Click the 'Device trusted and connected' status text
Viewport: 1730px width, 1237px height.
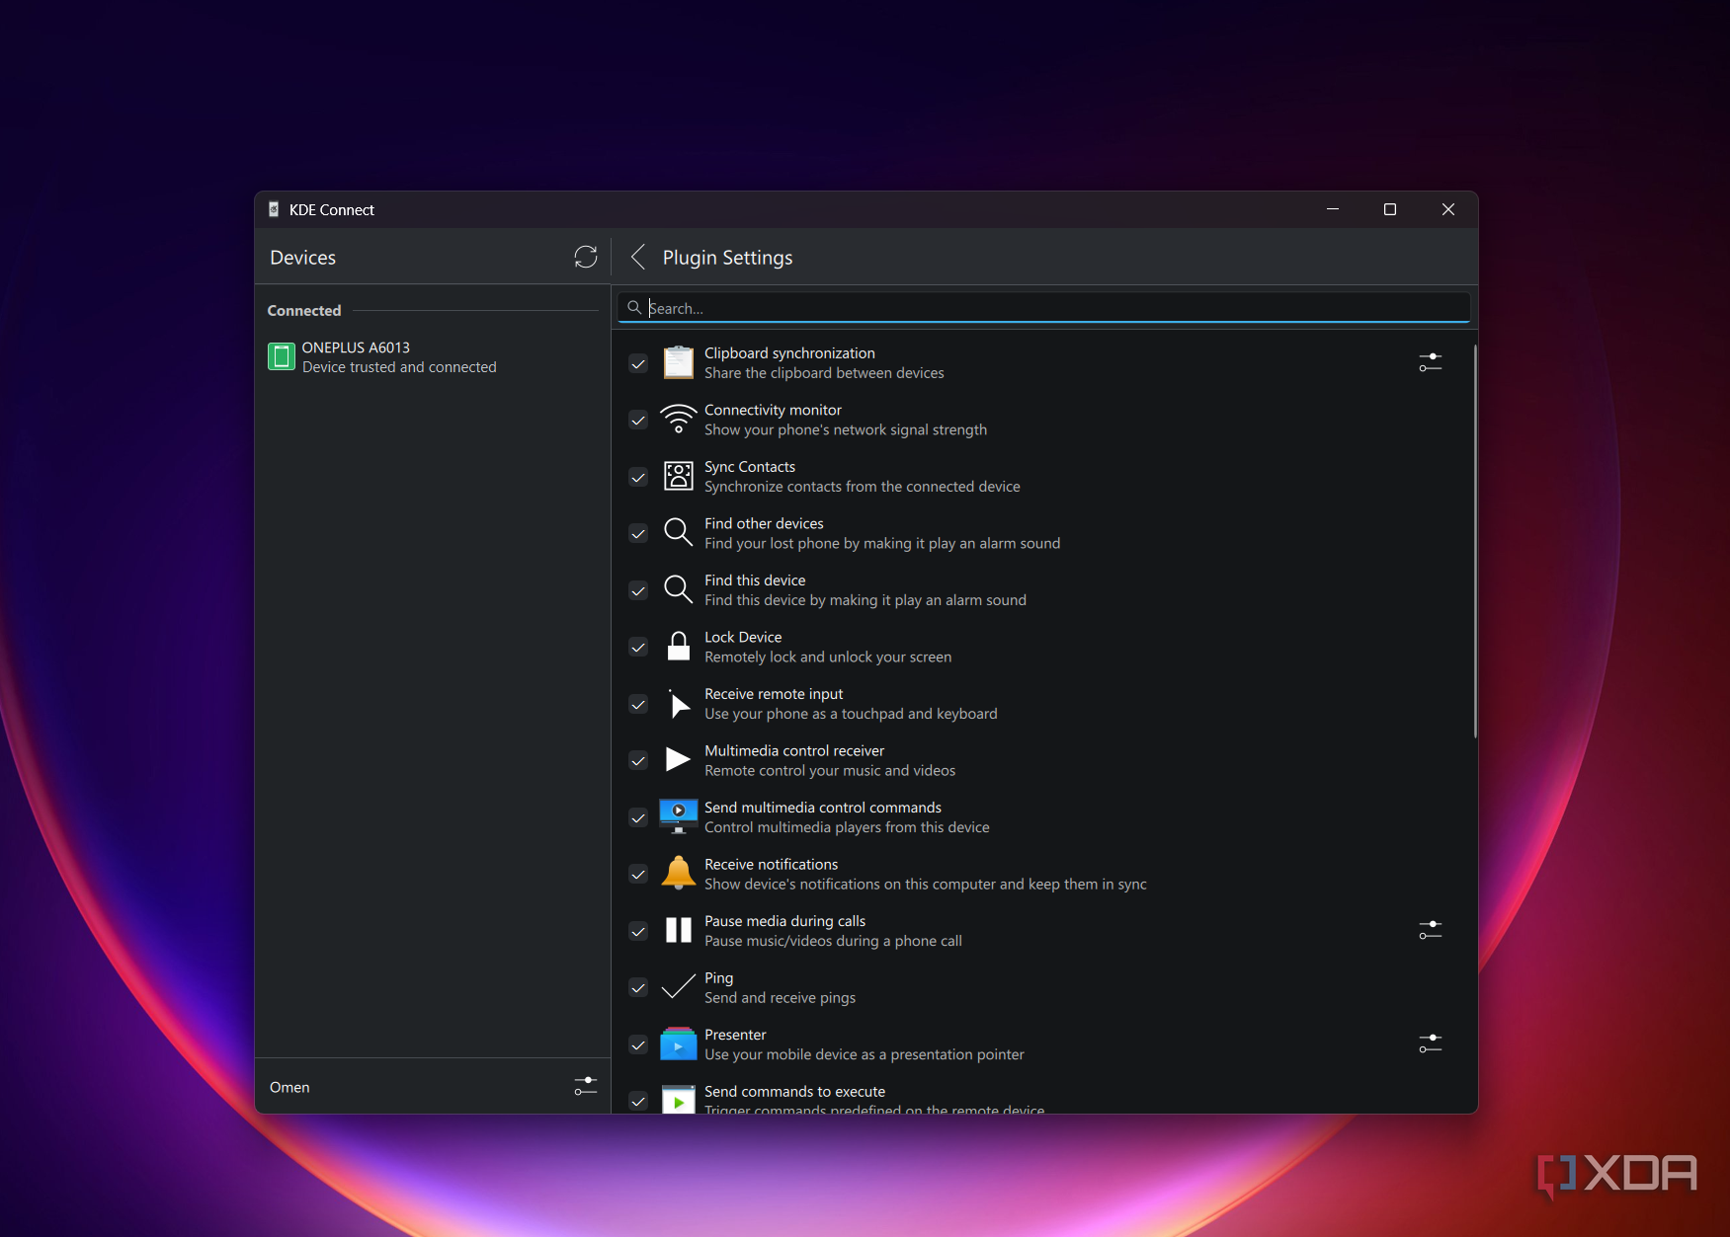[x=399, y=367]
